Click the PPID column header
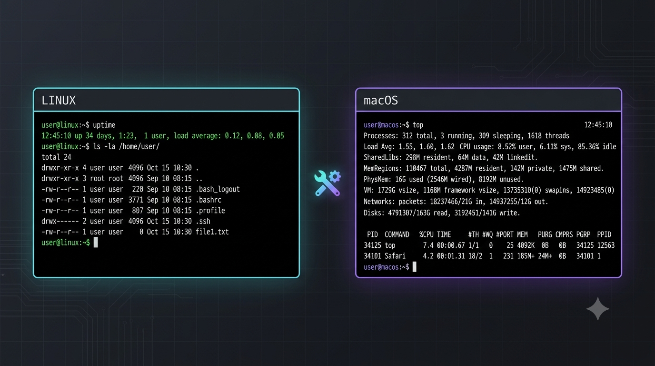This screenshot has height=366, width=655. (x=604, y=234)
